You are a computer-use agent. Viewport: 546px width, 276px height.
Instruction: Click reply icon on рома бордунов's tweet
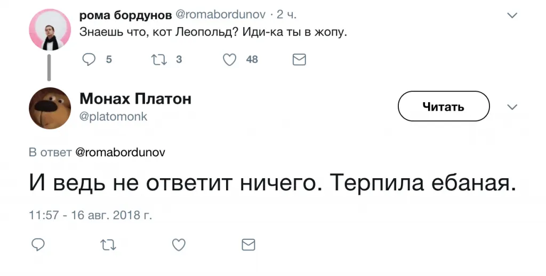[x=89, y=60]
